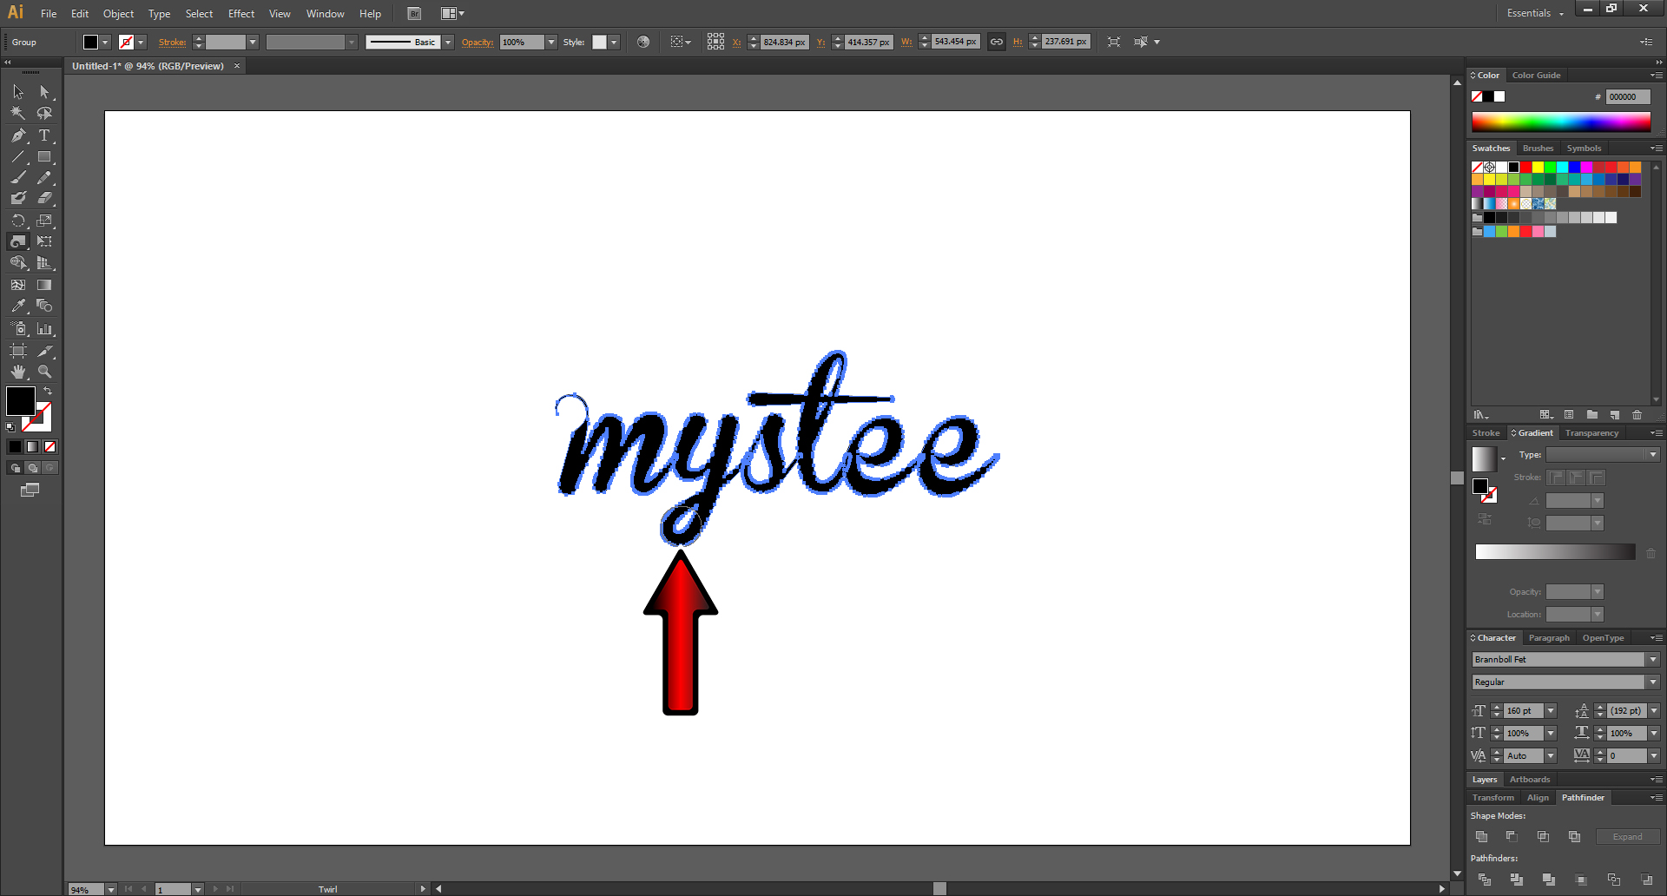The image size is (1667, 896).
Task: Select the Blend tool
Action: coord(44,306)
